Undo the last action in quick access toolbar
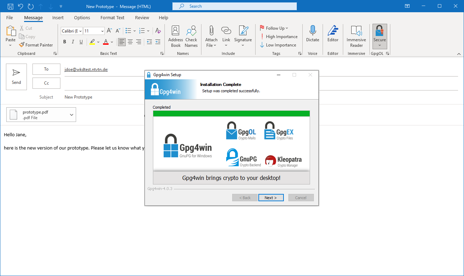The image size is (464, 276). pyautogui.click(x=21, y=6)
